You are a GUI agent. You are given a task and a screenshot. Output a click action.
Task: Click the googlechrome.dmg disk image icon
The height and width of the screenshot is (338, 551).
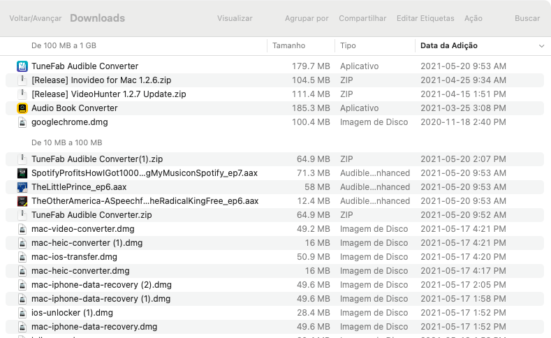tap(22, 122)
